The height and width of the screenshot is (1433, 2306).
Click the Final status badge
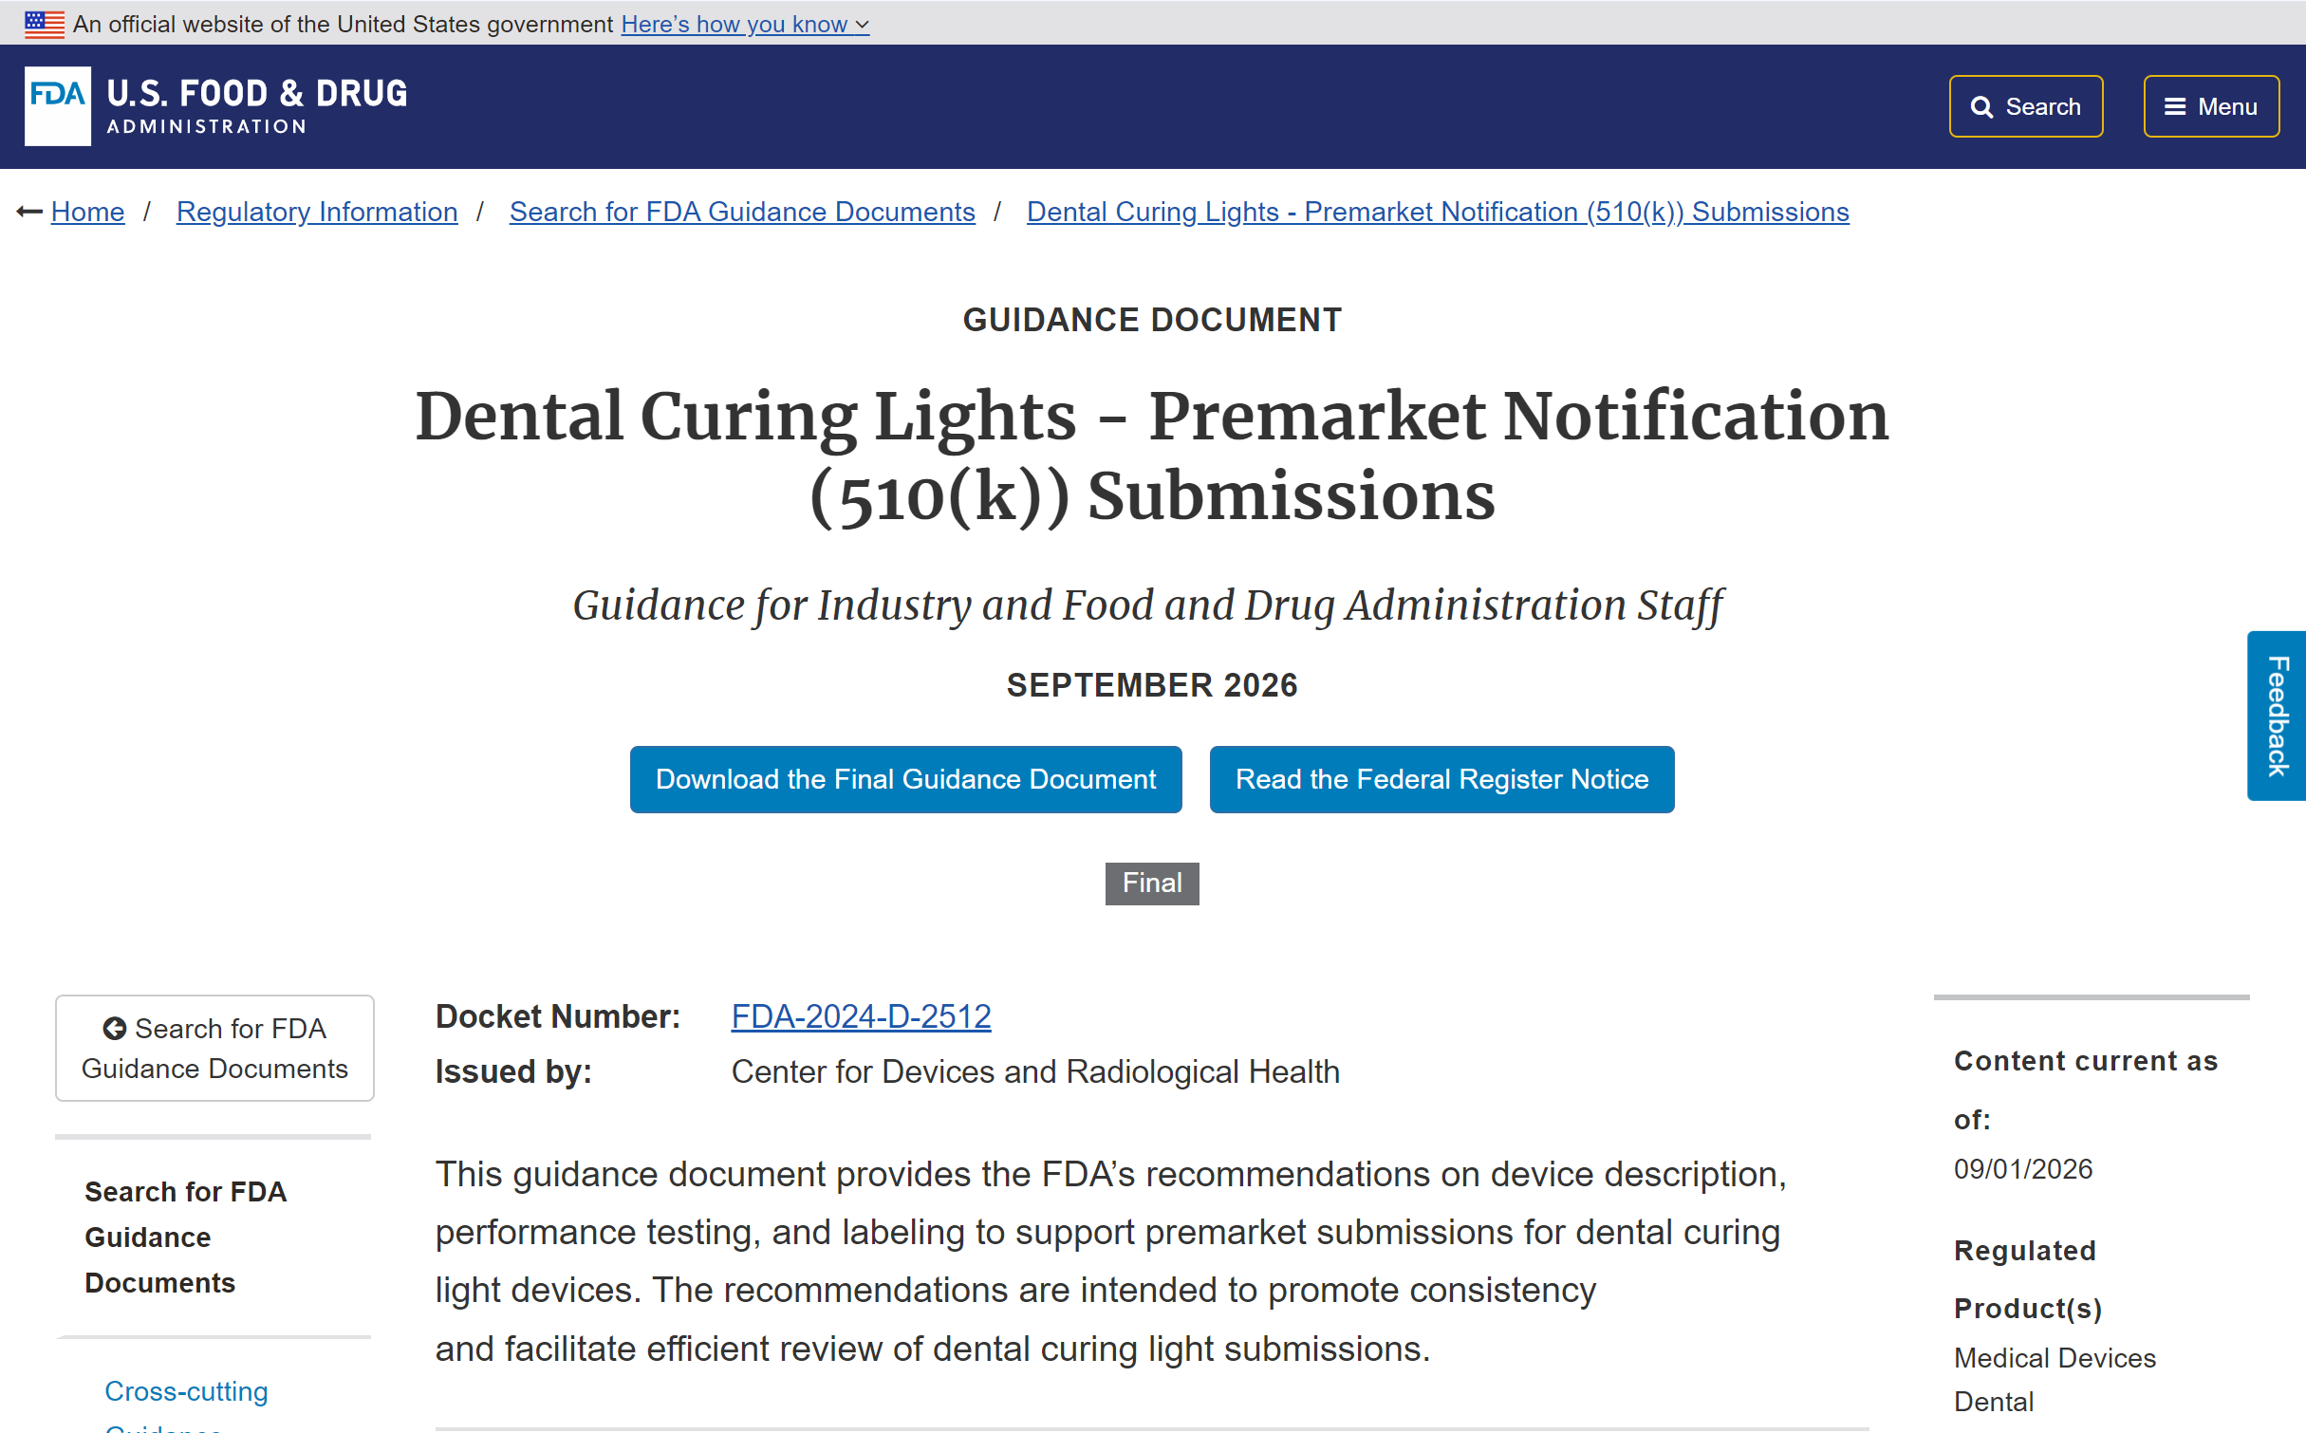(1152, 884)
